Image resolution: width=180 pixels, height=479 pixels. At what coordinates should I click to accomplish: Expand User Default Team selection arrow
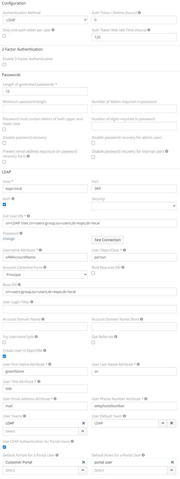(163, 423)
